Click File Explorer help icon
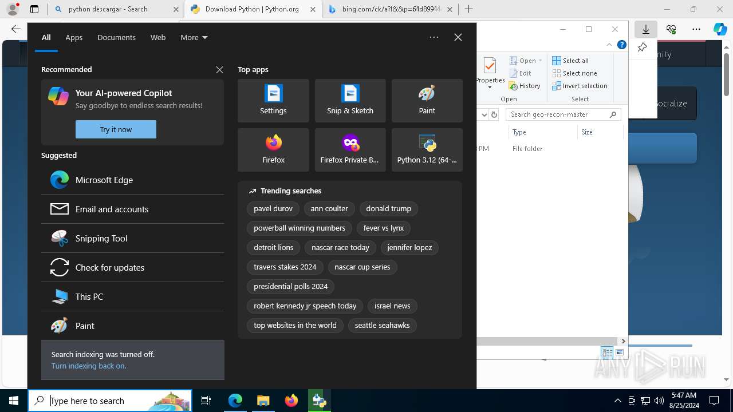The width and height of the screenshot is (733, 412). [x=622, y=45]
